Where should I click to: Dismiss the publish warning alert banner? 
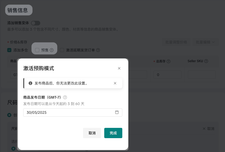[x=115, y=83]
